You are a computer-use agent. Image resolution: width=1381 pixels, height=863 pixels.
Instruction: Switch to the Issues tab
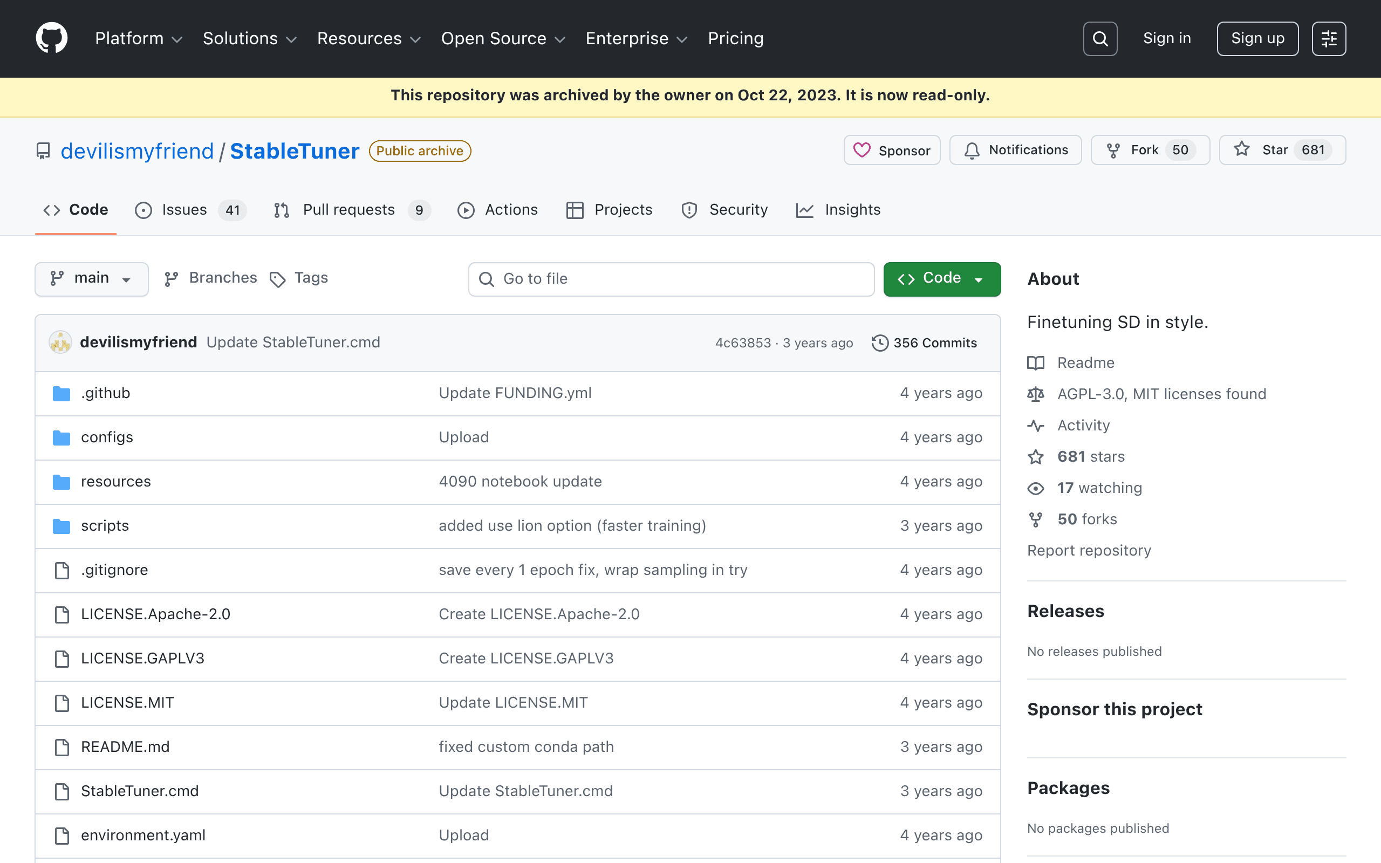point(190,210)
